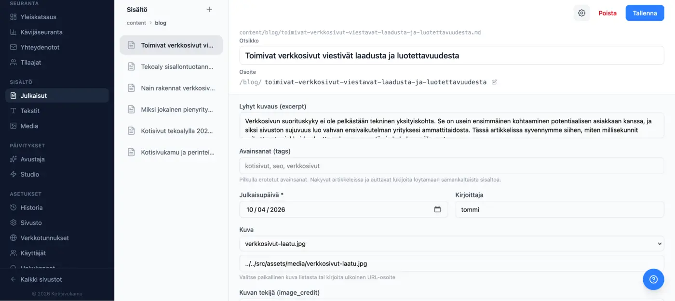Click the Sivusto gear icon
This screenshot has height=301, width=675.
tap(13, 222)
